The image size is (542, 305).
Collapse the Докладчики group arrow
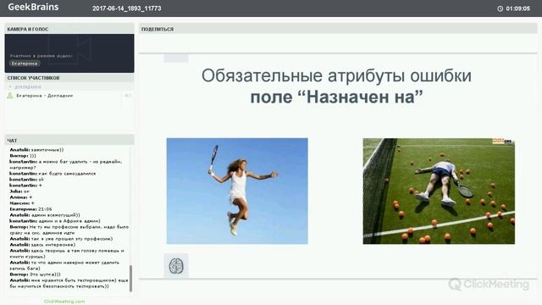tap(10, 86)
